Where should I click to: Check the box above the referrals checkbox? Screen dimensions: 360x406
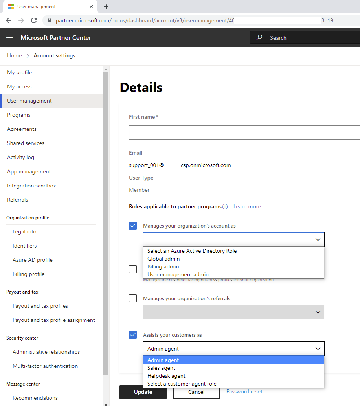(x=133, y=269)
